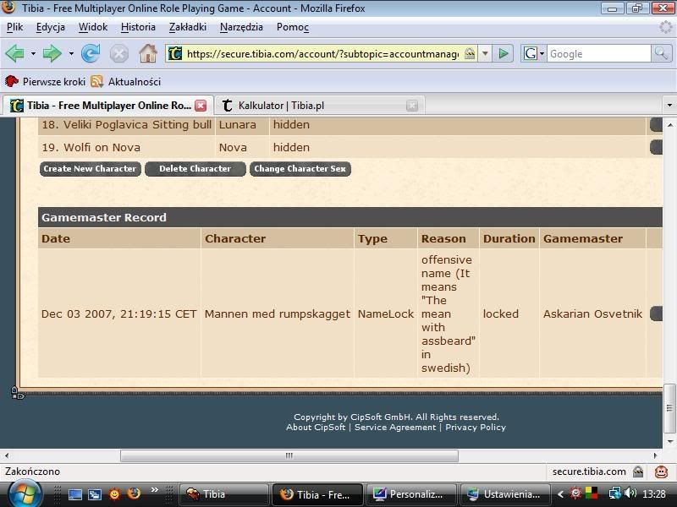Click dark button in Wolfi on Nova row
The width and height of the screenshot is (677, 507).
coord(656,147)
